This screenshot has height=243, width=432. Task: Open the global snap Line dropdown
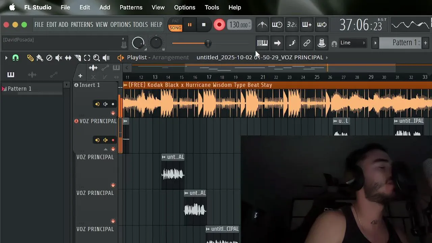pyautogui.click(x=352, y=43)
